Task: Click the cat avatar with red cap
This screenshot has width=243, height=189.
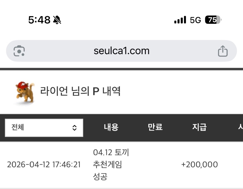Action: [x=25, y=91]
